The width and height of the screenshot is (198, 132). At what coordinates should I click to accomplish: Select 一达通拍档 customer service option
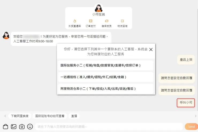point(106,77)
